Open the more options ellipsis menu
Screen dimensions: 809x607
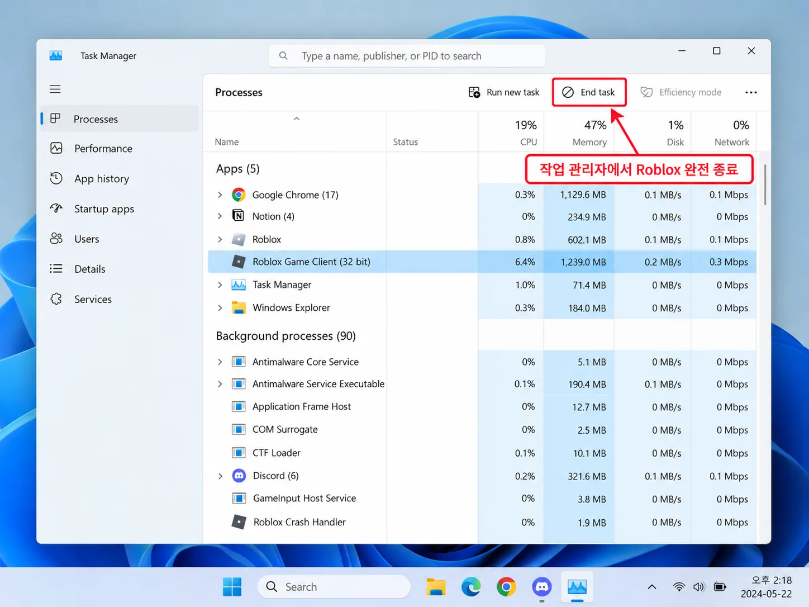751,92
